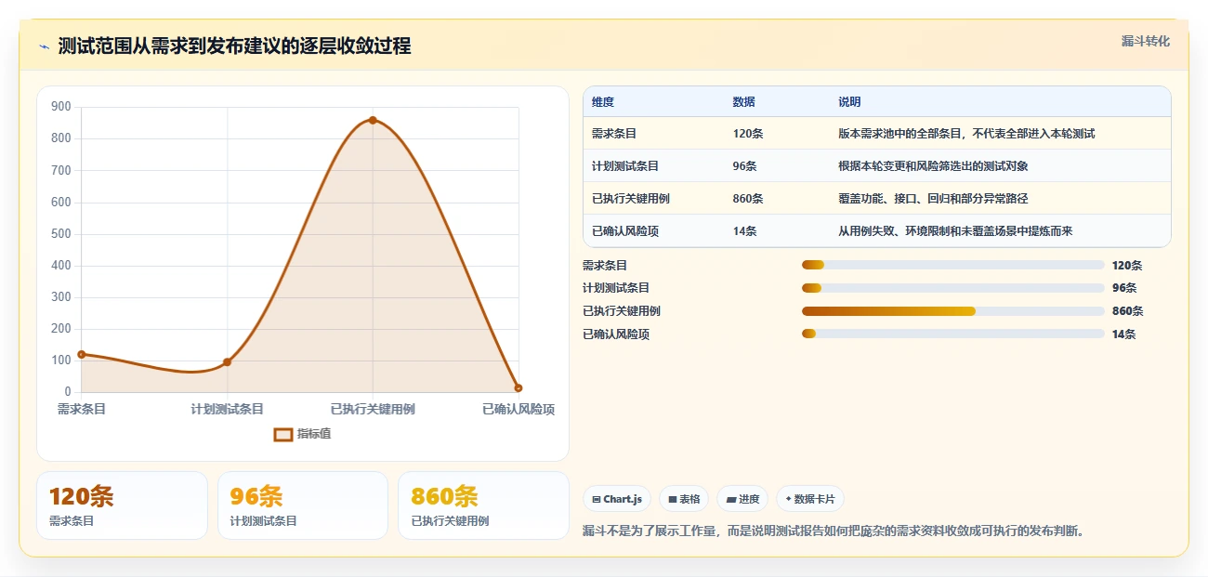1208x577 pixels.
Task: Click the 120条 table cell
Action: tap(748, 134)
